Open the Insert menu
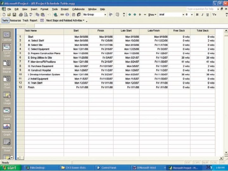The image size is (228, 171). point(34,9)
